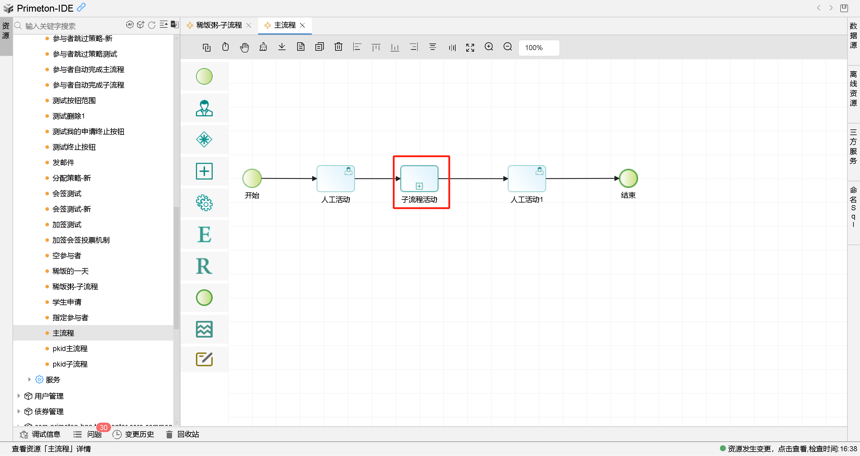This screenshot has height=456, width=860.
Task: Select pkid主流程 in the resource tree
Action: [70, 348]
